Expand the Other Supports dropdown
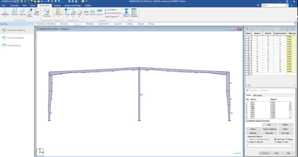 [x=112, y=16]
